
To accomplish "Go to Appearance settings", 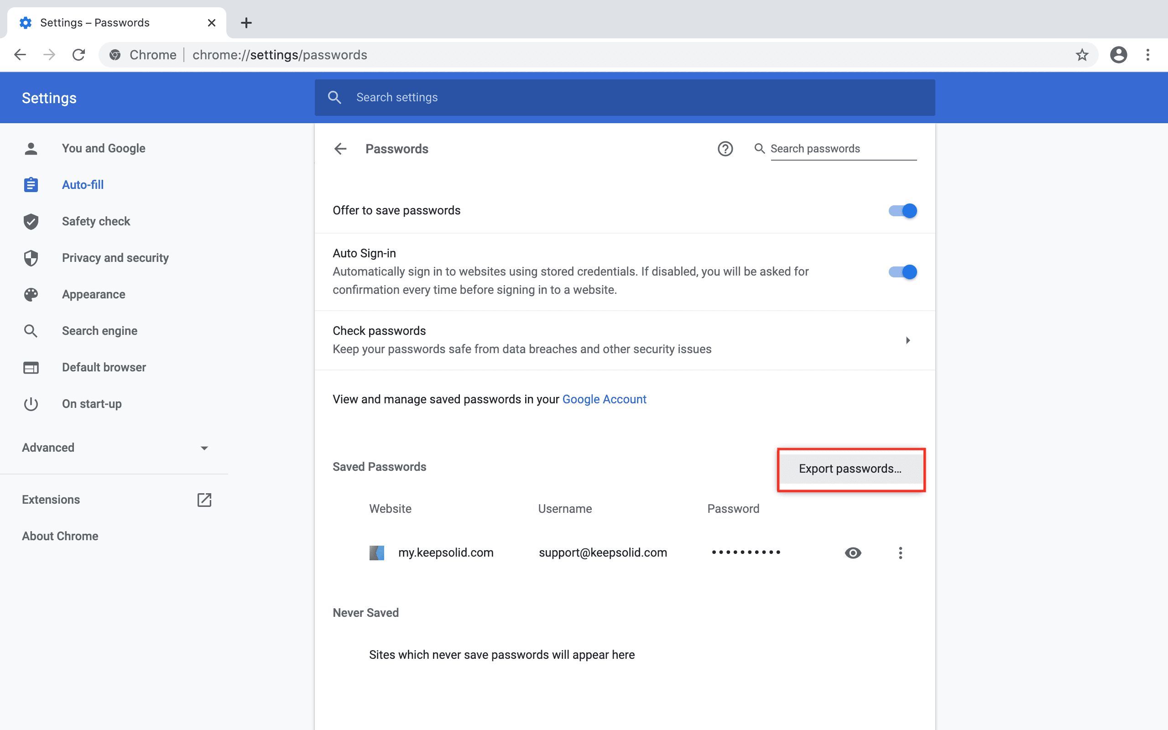I will pos(93,295).
